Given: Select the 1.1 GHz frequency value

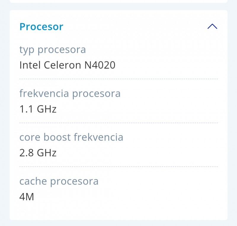Looking at the screenshot, I should (38, 109).
